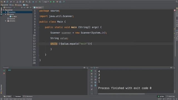178x100 pixels.
Task: Click the Forward navigation arrow icon
Action: [x=36, y=2]
